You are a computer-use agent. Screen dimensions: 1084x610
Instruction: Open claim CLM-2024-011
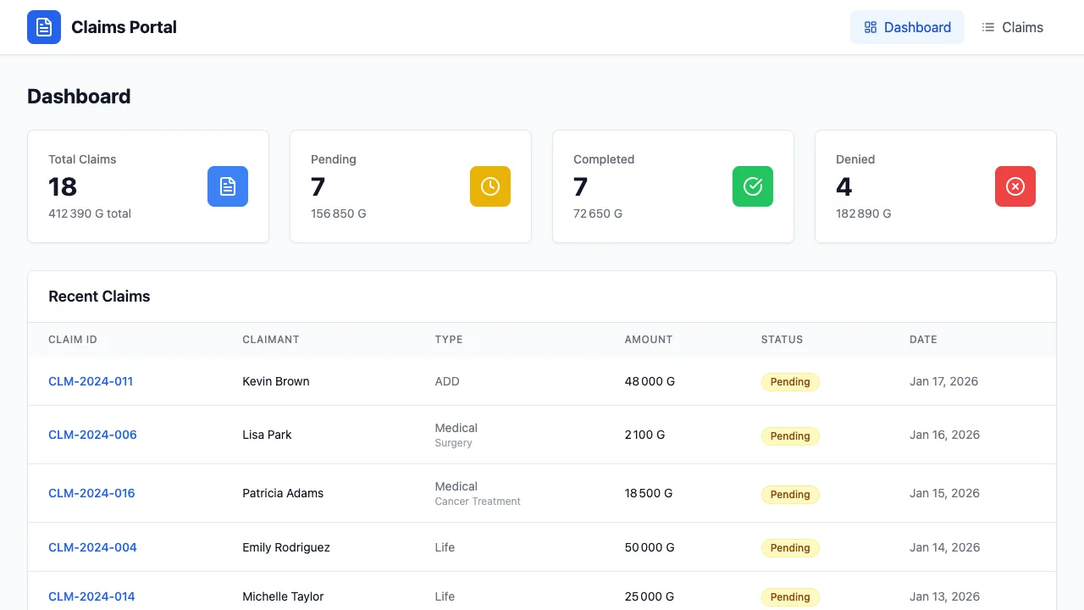(x=91, y=381)
